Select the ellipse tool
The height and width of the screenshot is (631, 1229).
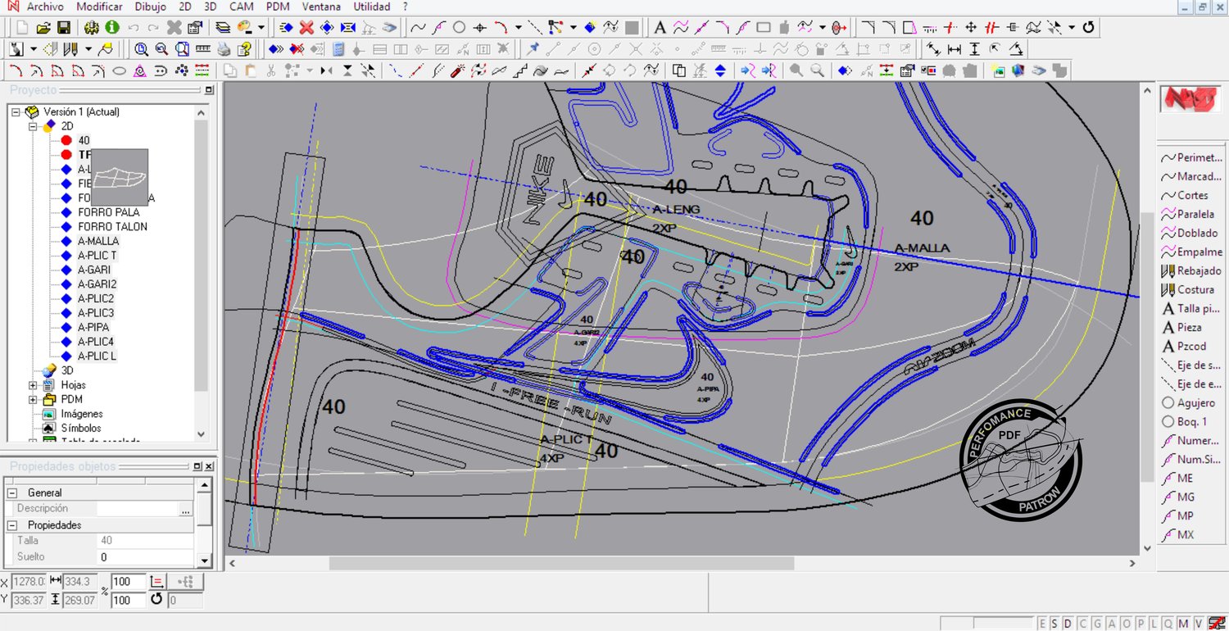coord(119,70)
